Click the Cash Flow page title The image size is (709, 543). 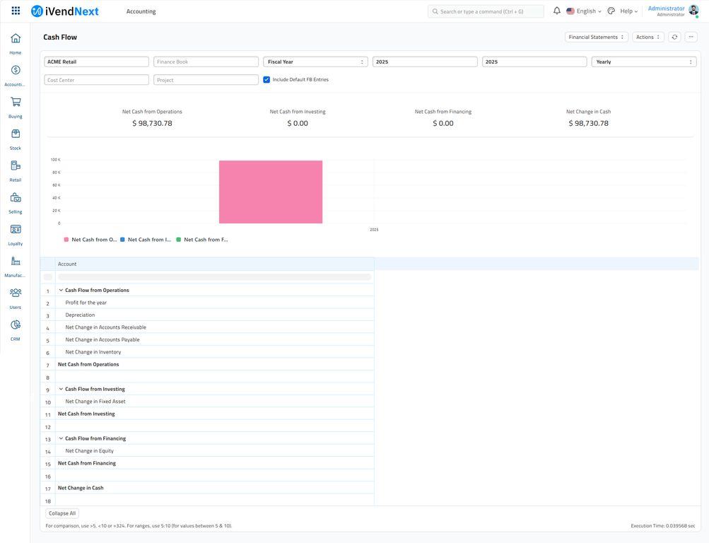(x=60, y=37)
